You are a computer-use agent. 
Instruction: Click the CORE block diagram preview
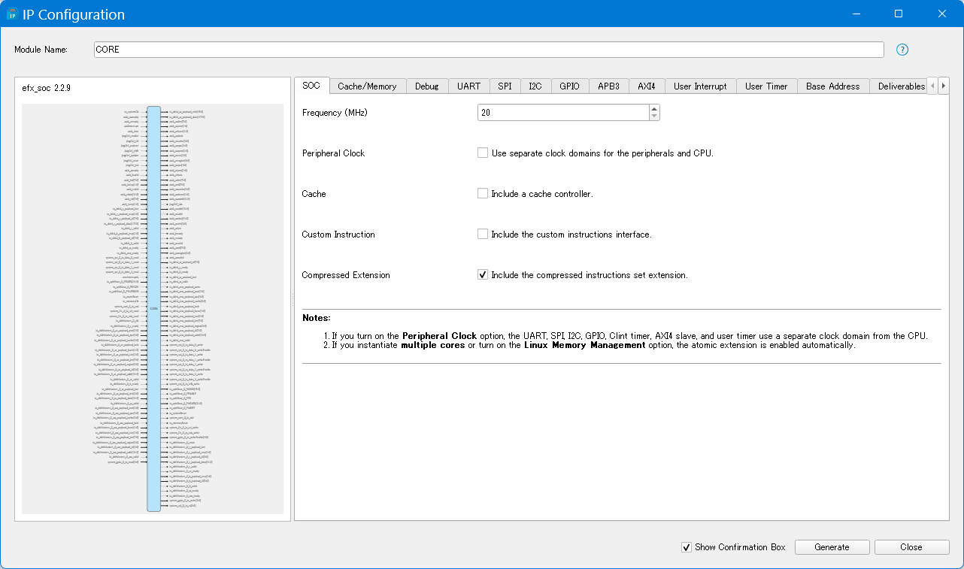153,308
